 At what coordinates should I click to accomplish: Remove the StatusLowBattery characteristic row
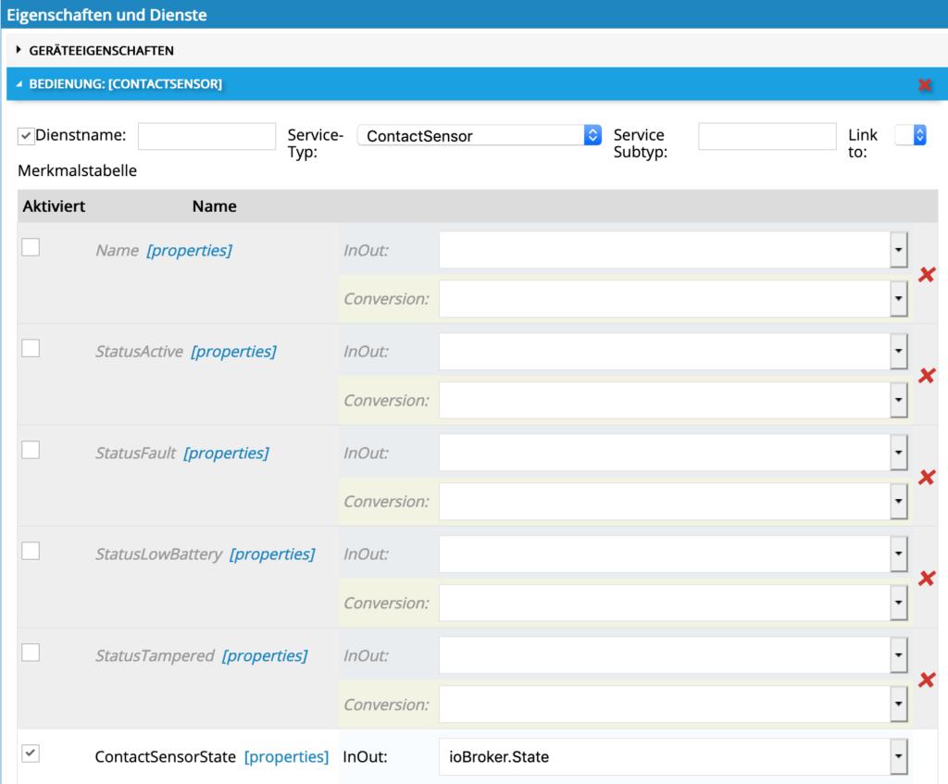(x=927, y=579)
